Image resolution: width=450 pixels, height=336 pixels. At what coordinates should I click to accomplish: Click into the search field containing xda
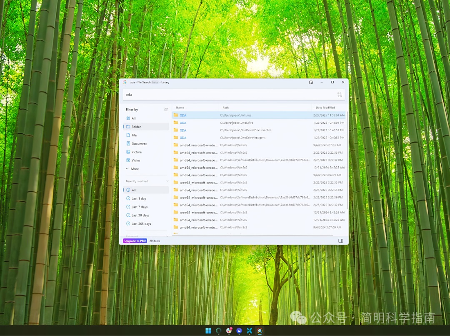pos(229,95)
